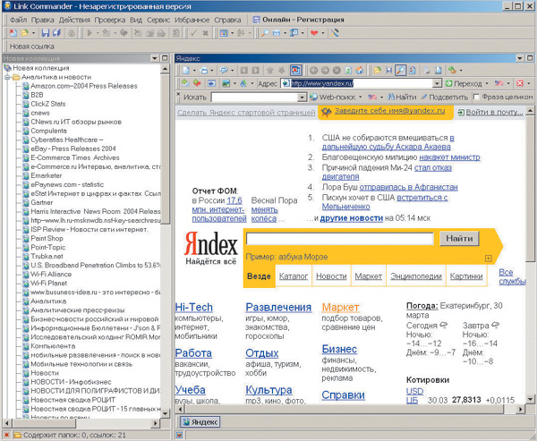Screen dimensions: 537x441
Task: Go to home page via house icon
Action: pos(360,71)
